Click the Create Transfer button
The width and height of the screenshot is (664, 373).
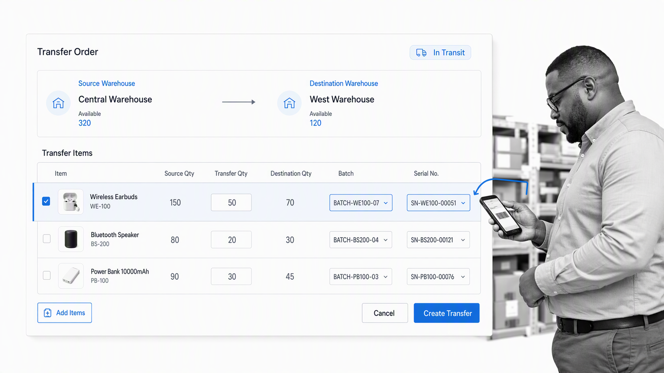(x=447, y=313)
